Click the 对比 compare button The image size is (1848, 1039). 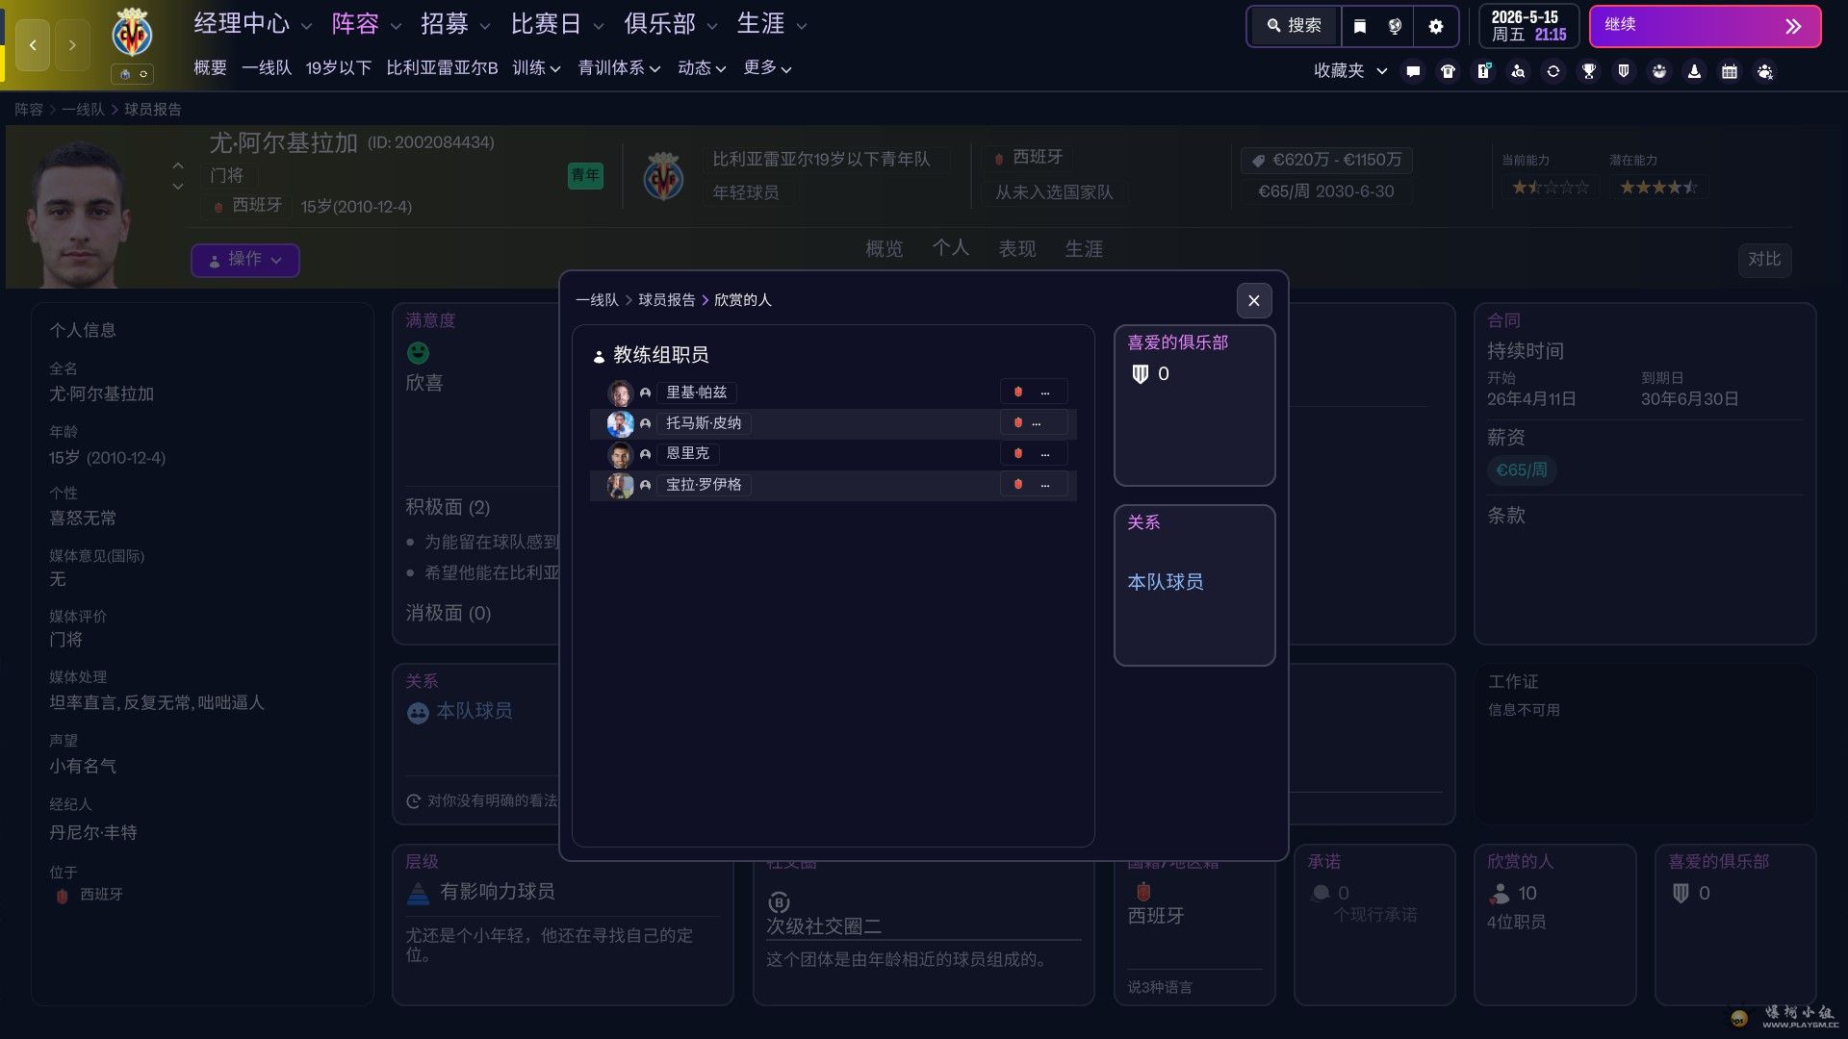[1764, 260]
